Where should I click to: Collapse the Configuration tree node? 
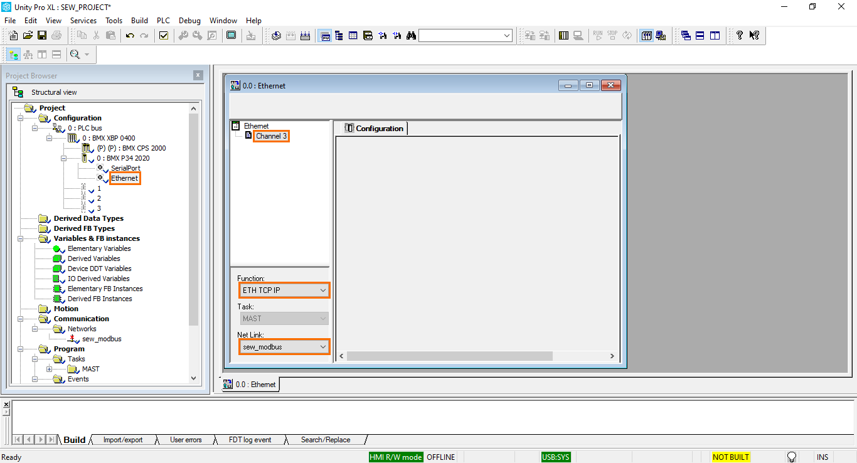tap(20, 118)
